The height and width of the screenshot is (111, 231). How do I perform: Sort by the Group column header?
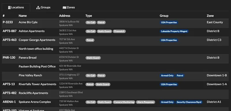[164, 16]
